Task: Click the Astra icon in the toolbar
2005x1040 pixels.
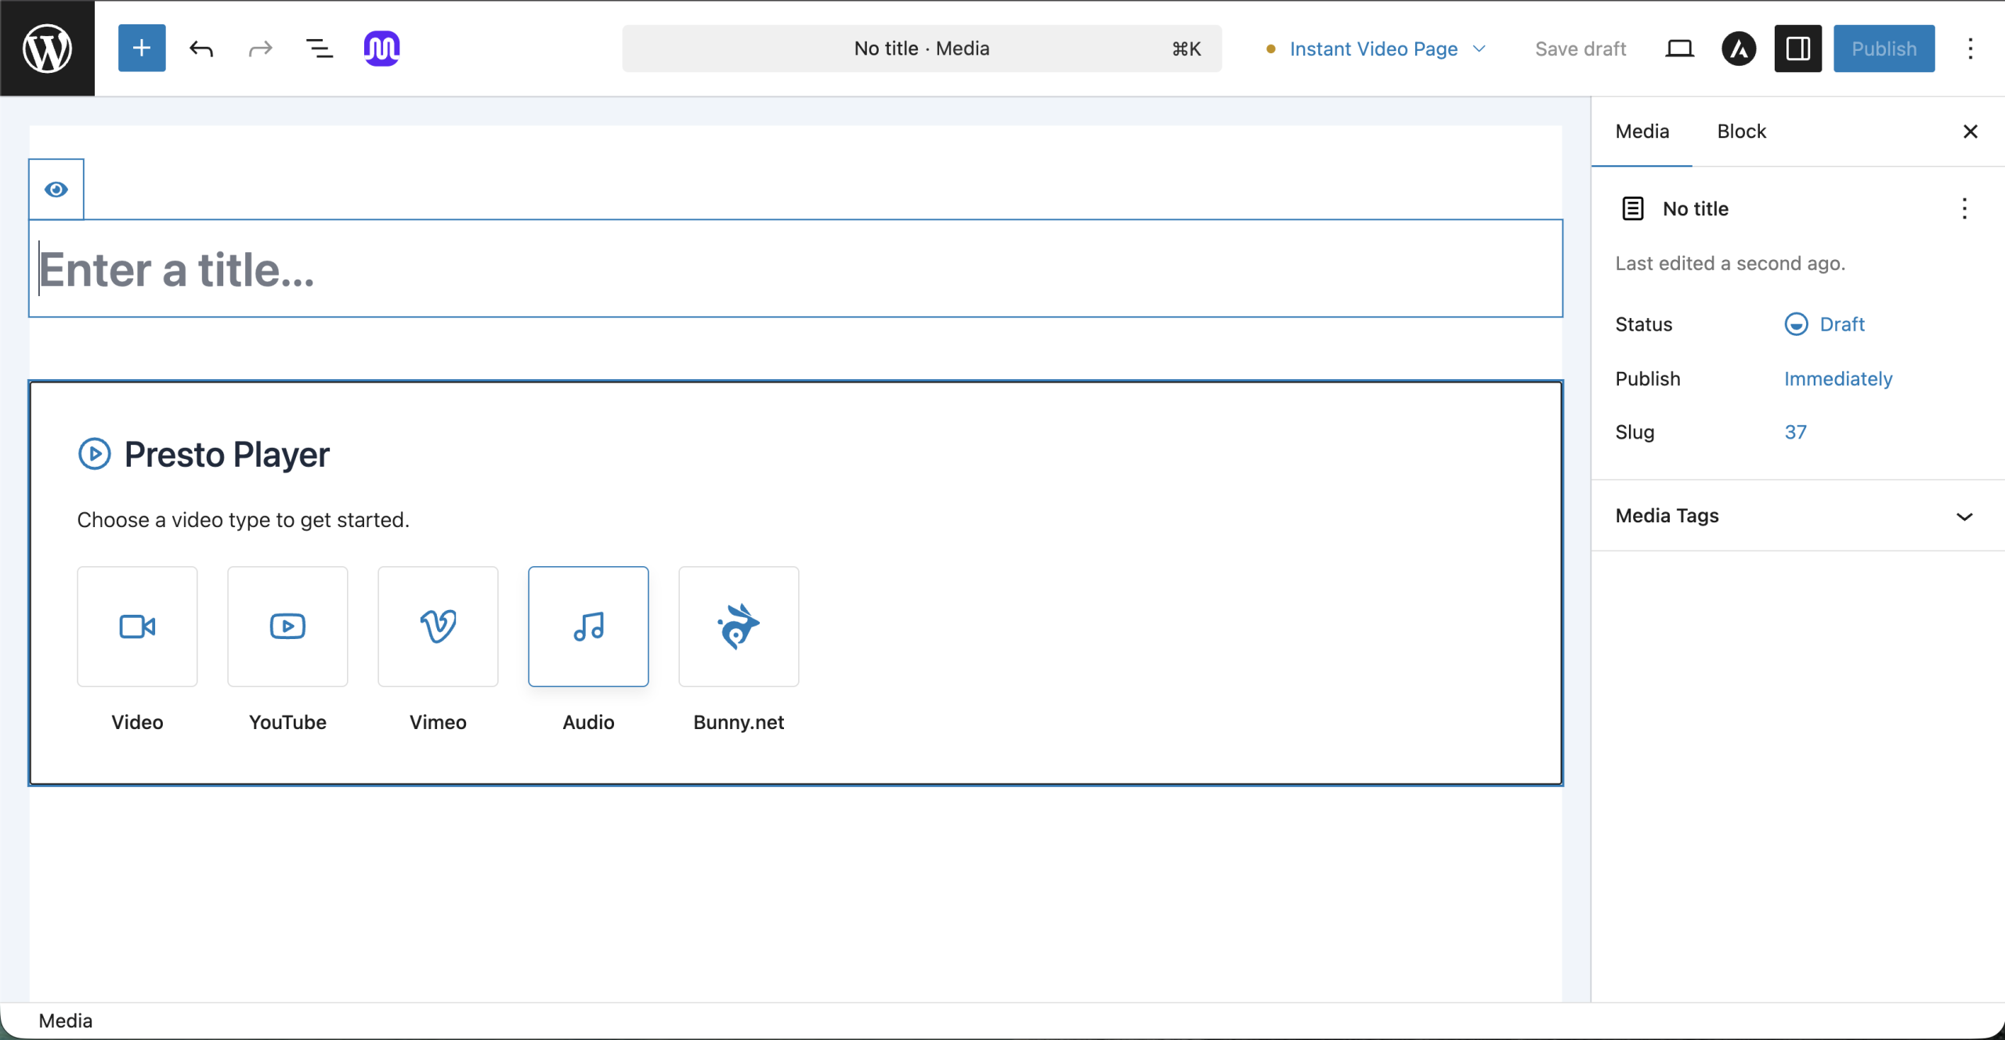Action: tap(1738, 48)
